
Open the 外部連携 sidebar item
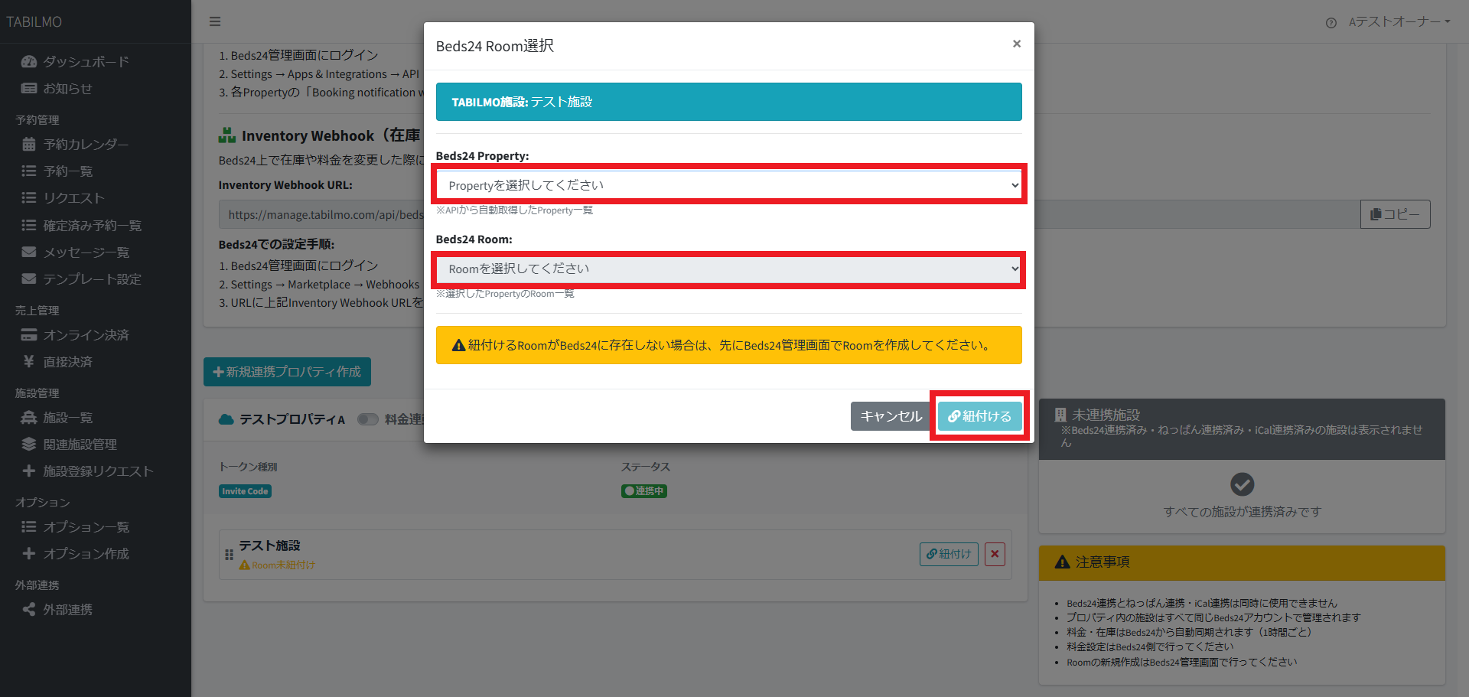[67, 610]
